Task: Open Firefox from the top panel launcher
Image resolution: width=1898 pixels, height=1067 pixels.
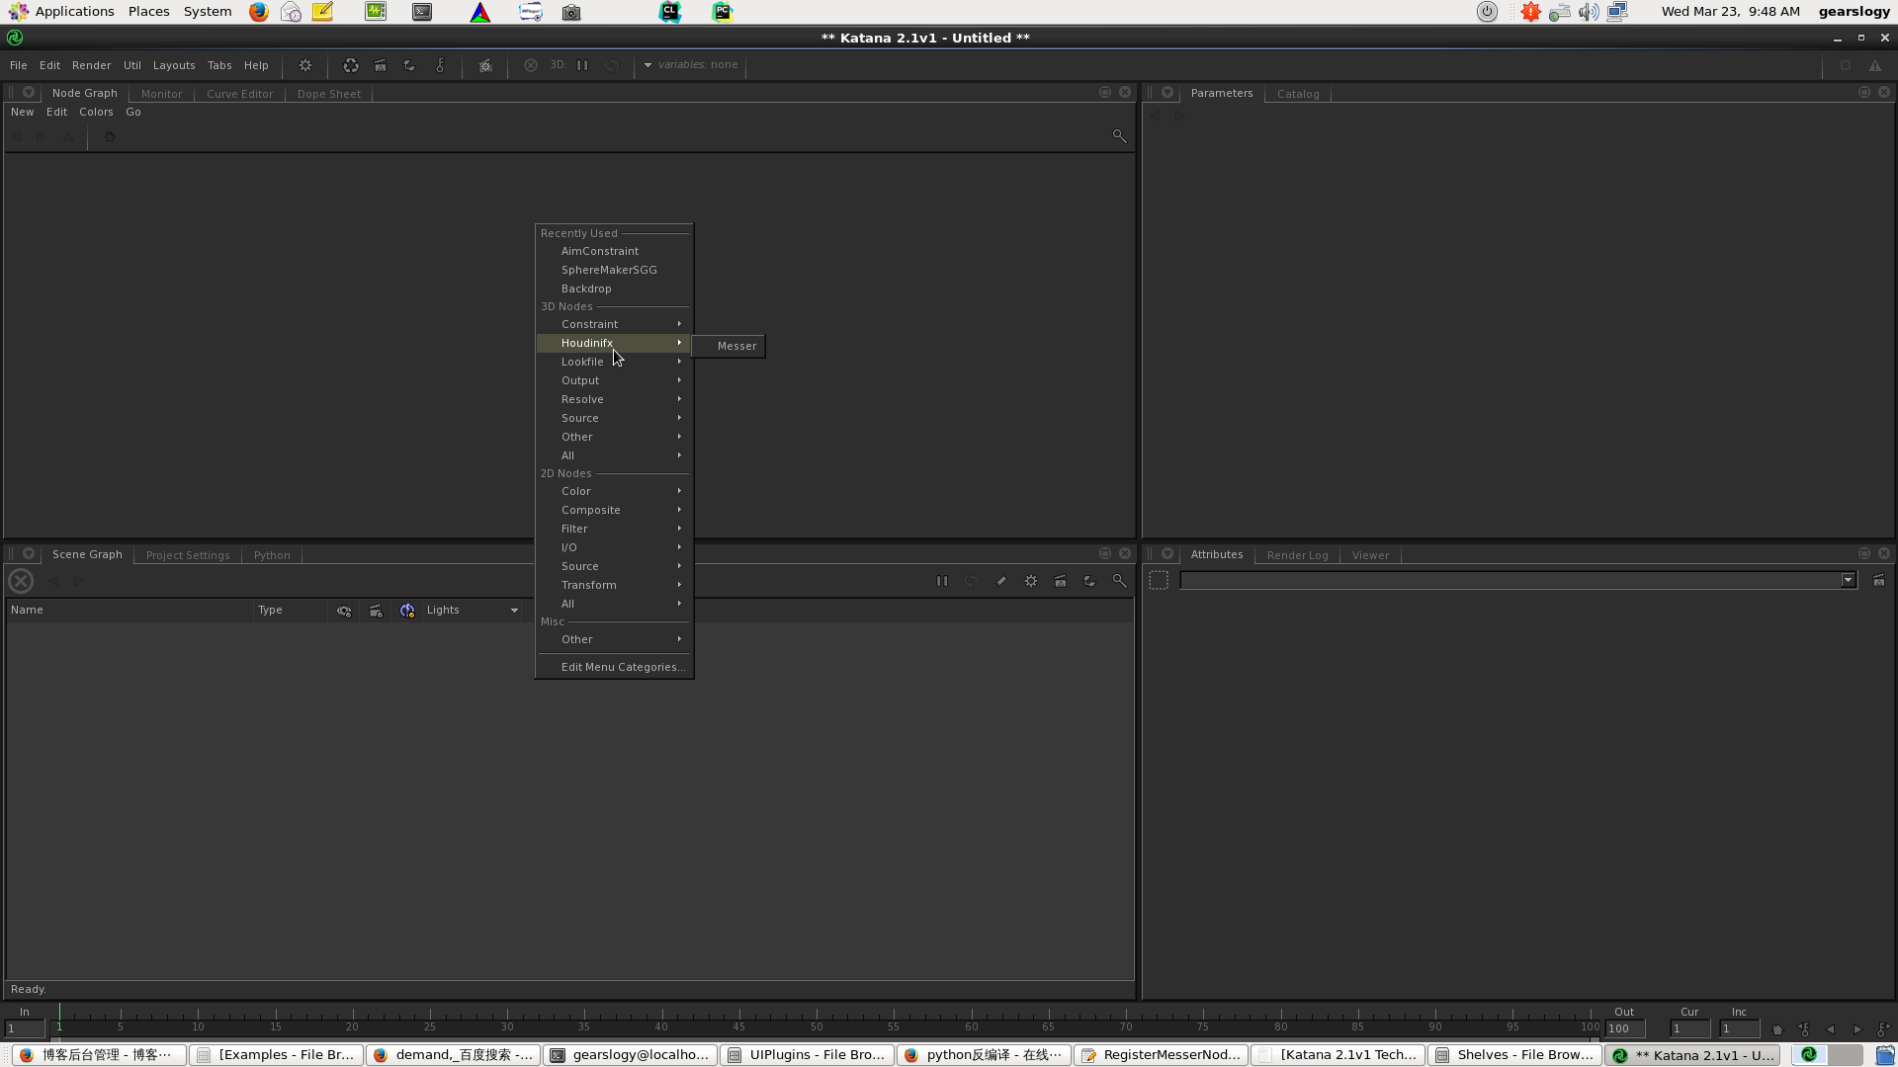Action: tap(259, 12)
